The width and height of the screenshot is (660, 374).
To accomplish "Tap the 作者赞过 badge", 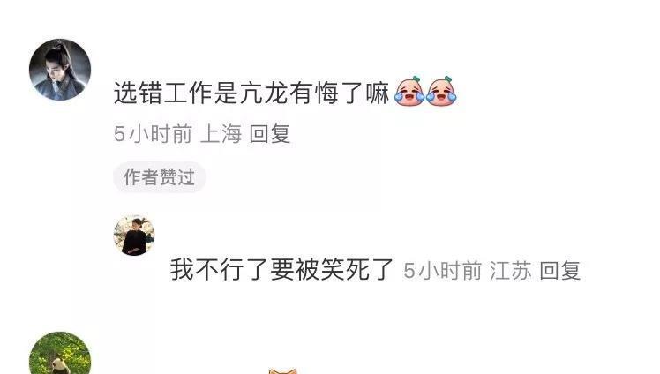I will [159, 177].
